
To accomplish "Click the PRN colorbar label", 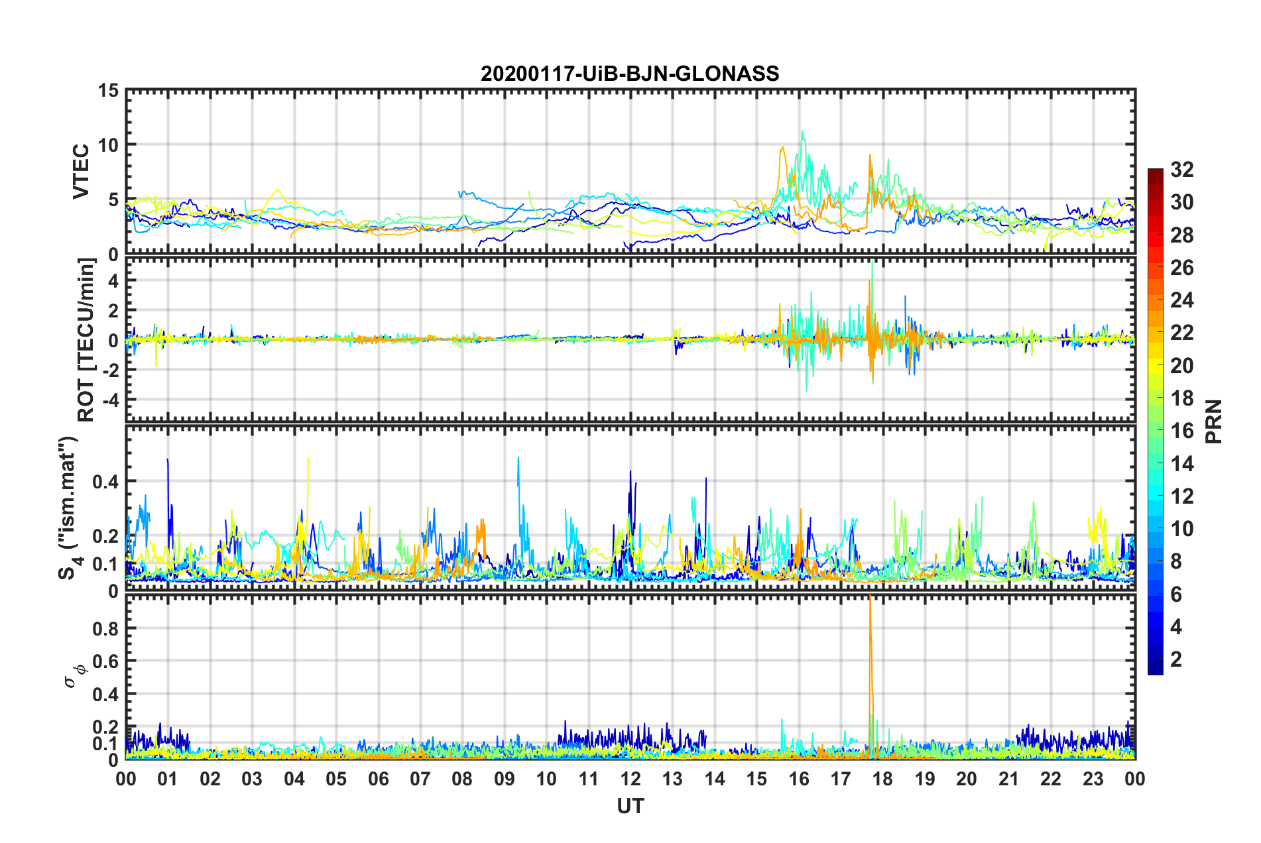I will click(x=1213, y=421).
